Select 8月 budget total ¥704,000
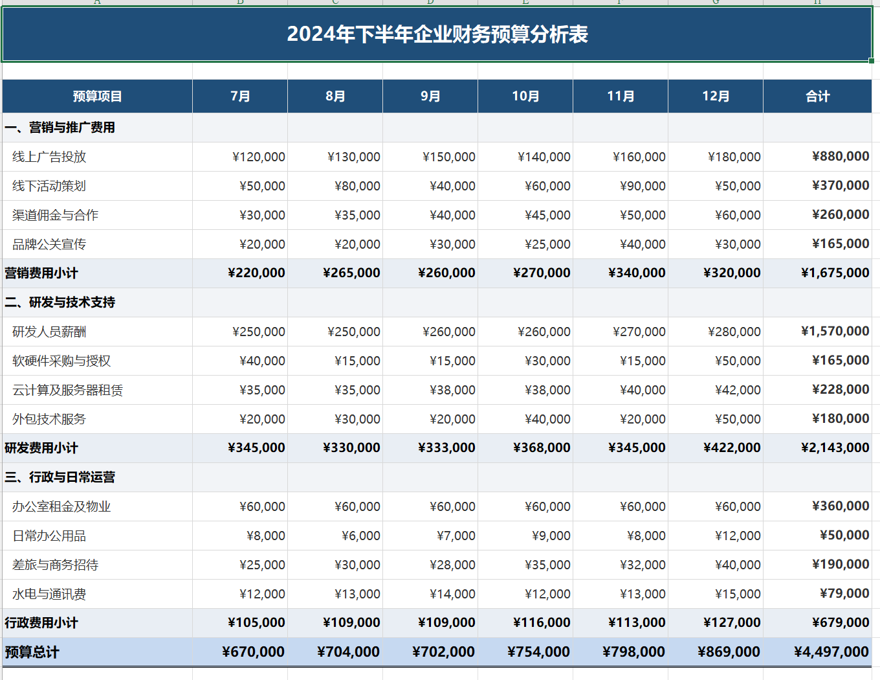The height and width of the screenshot is (680, 880). click(x=335, y=652)
